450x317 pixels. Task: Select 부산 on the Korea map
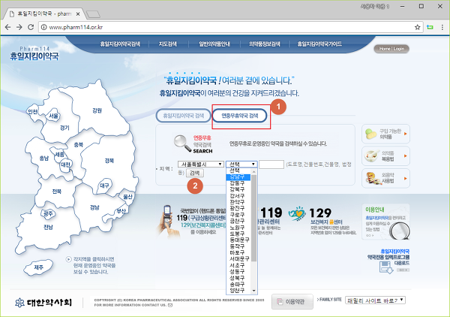click(121, 211)
